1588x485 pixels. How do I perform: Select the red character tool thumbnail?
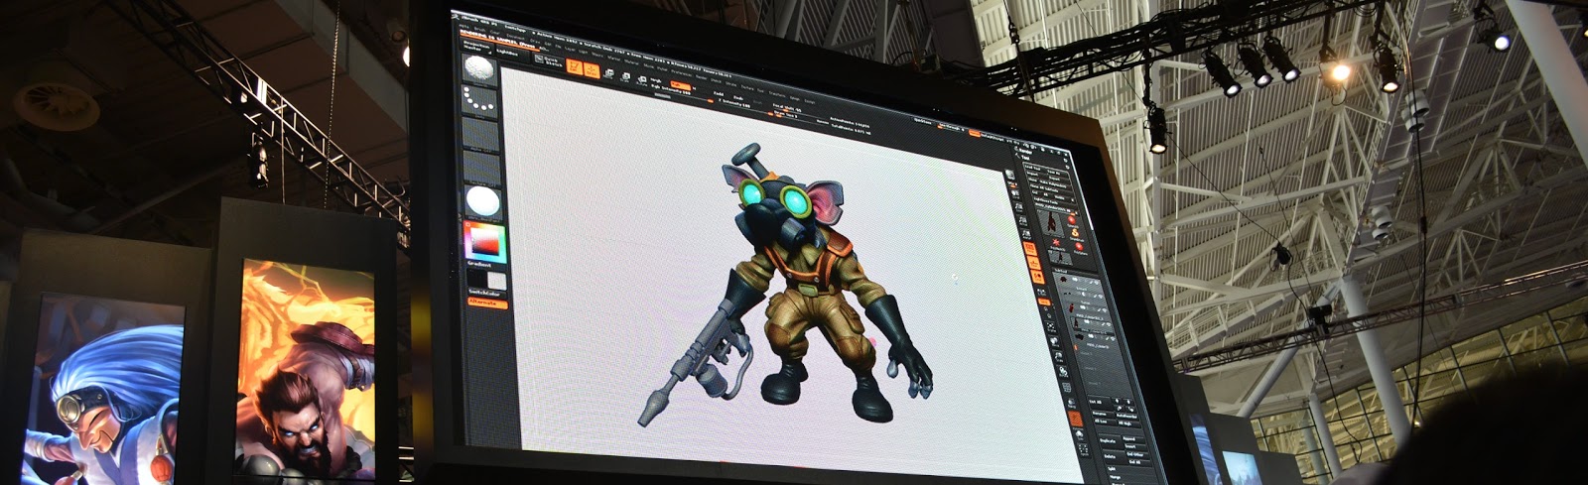(x=1050, y=222)
